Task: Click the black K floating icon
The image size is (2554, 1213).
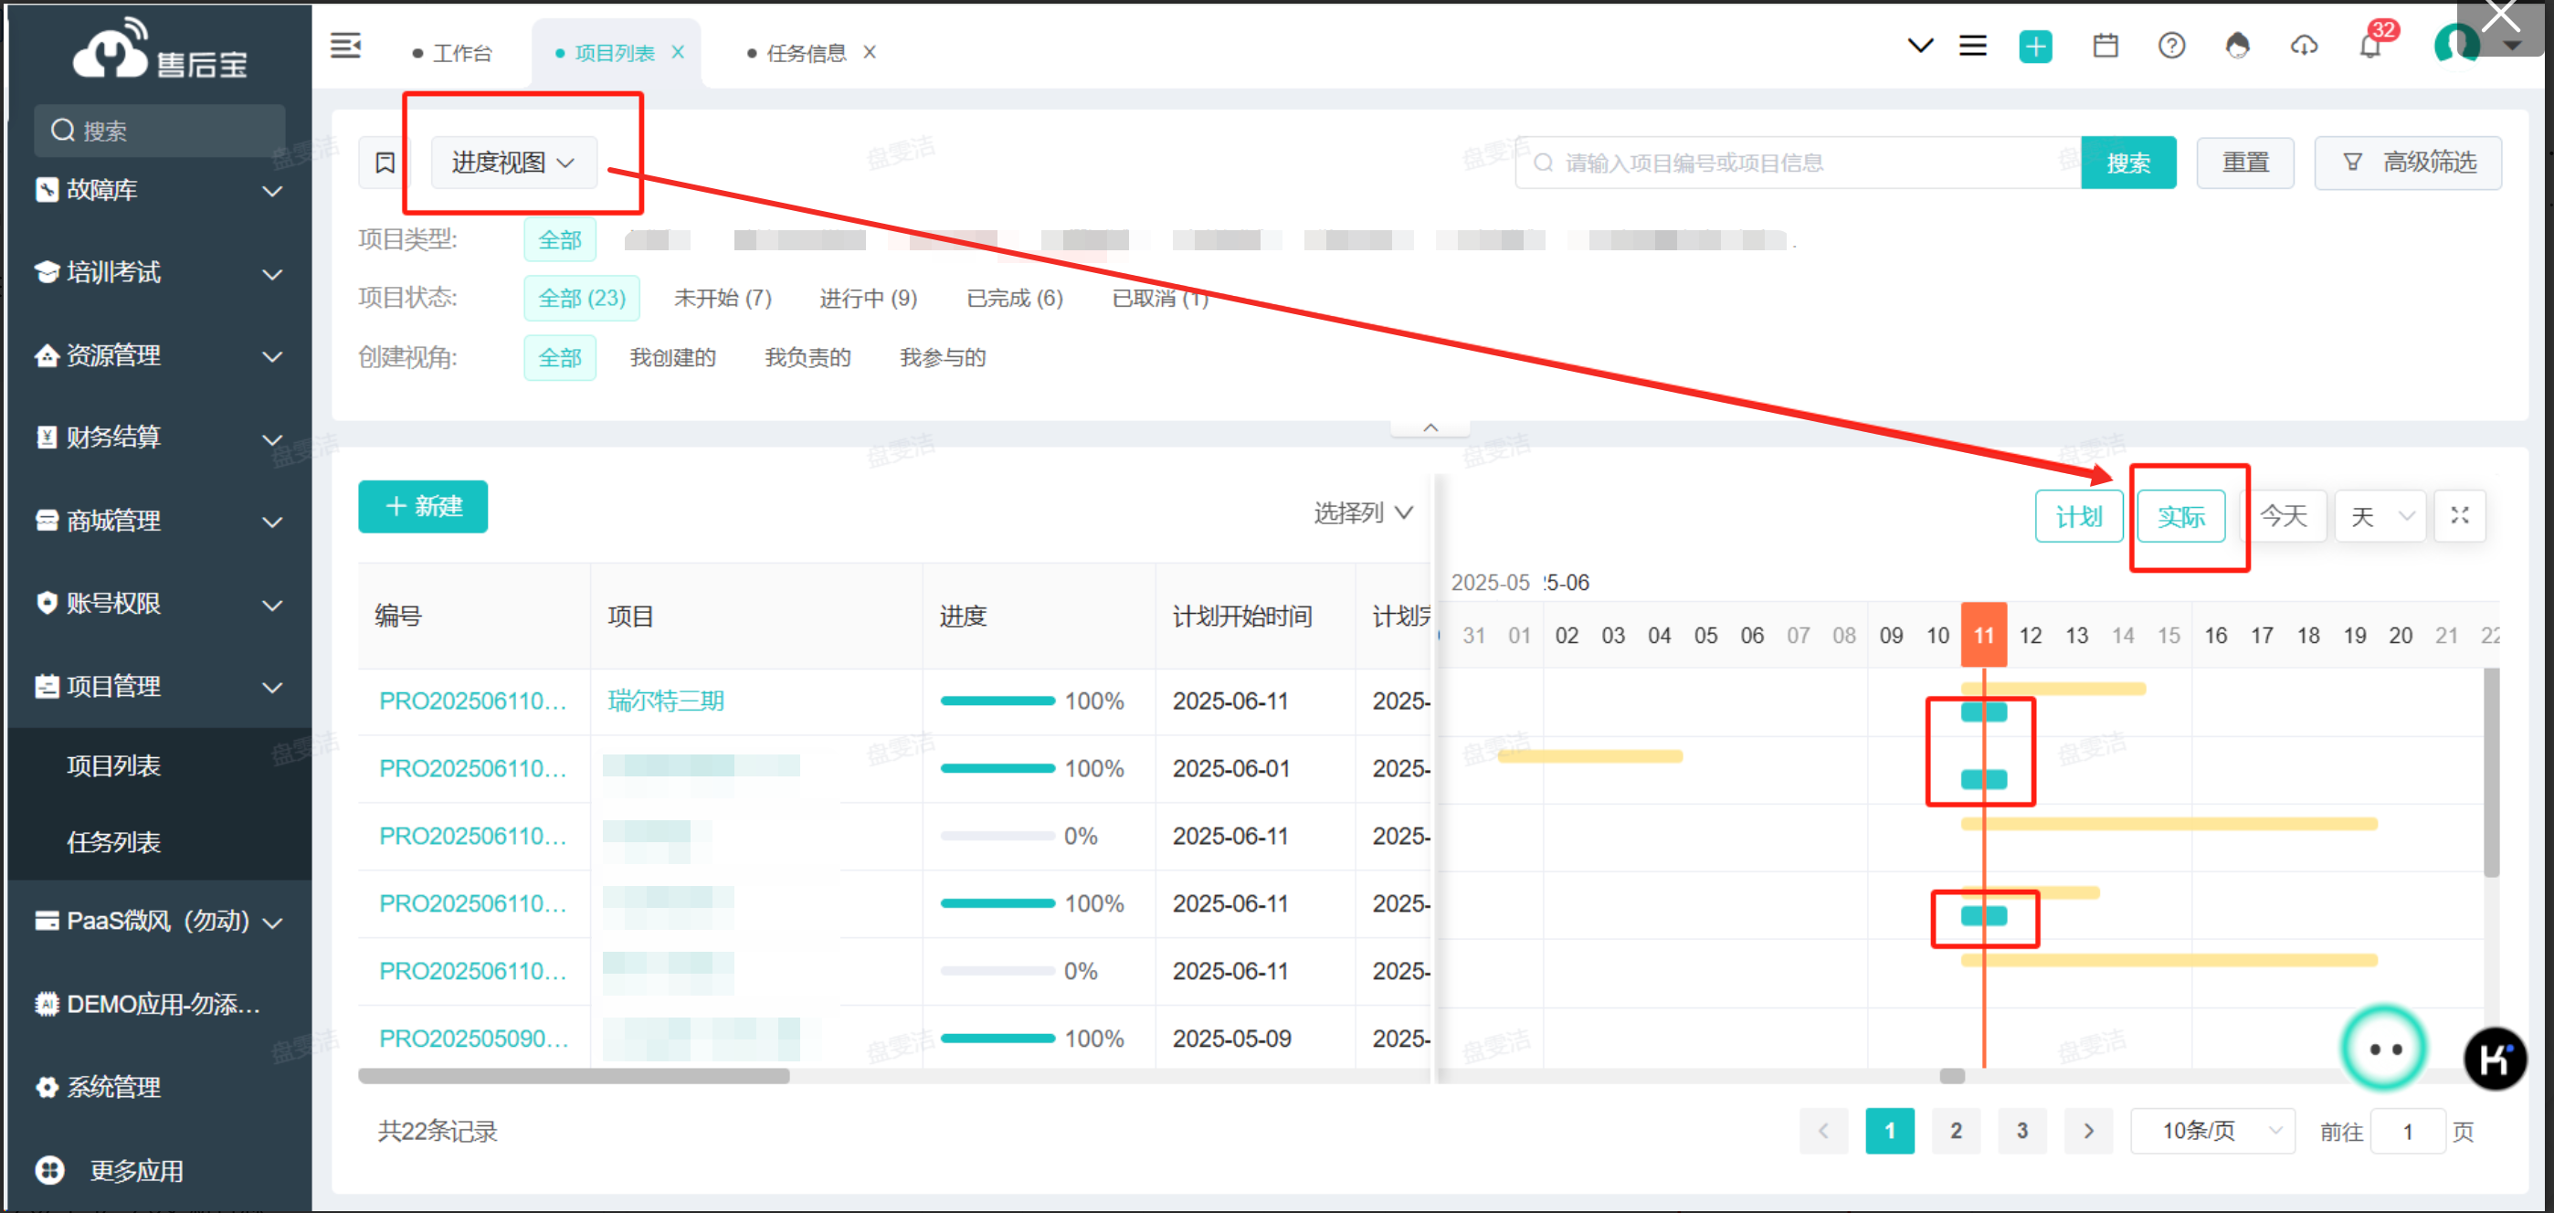Action: click(x=2494, y=1060)
